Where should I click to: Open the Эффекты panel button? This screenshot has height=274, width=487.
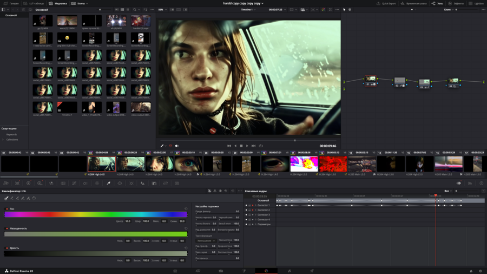(456, 3)
